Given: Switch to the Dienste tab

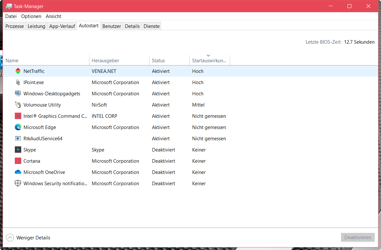Looking at the screenshot, I should [151, 26].
